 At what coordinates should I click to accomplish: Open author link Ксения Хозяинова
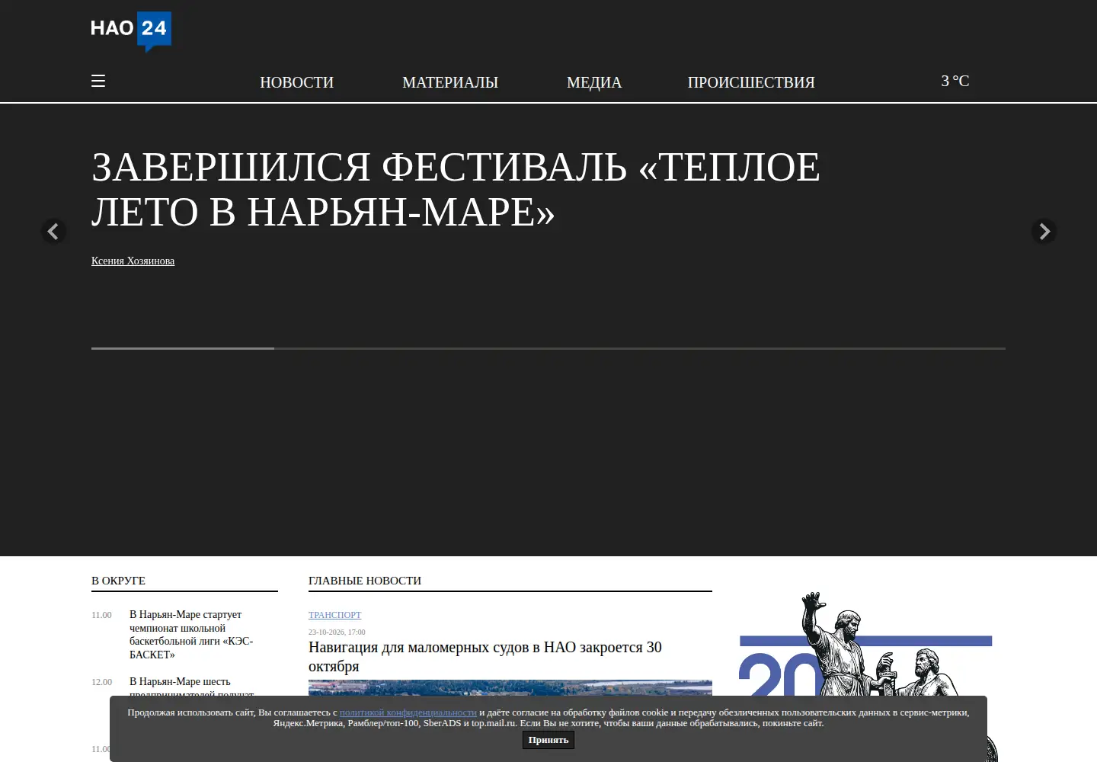133,261
